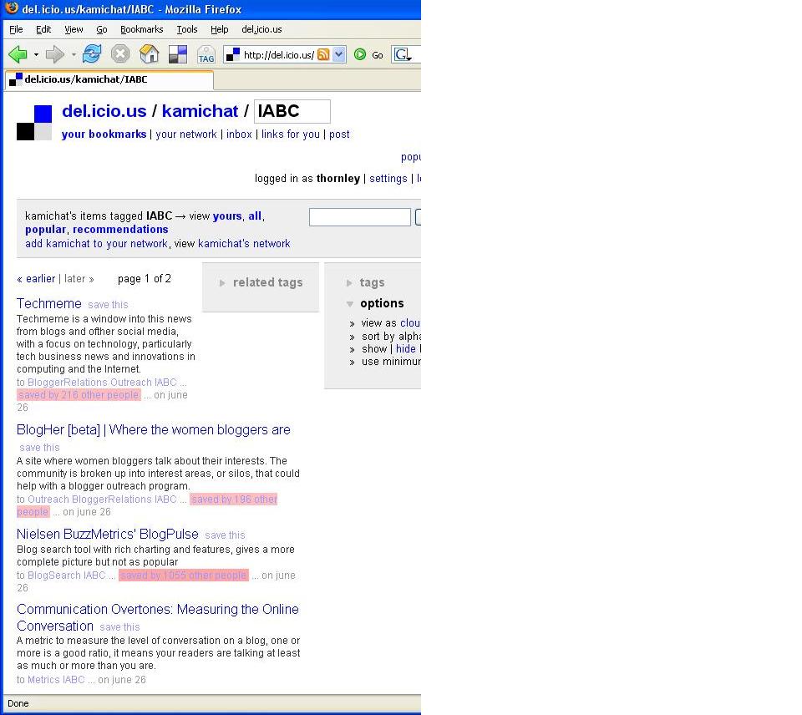Screen dimensions: 802x715
Task: Click the TAG toolbar icon
Action: pyautogui.click(x=206, y=54)
